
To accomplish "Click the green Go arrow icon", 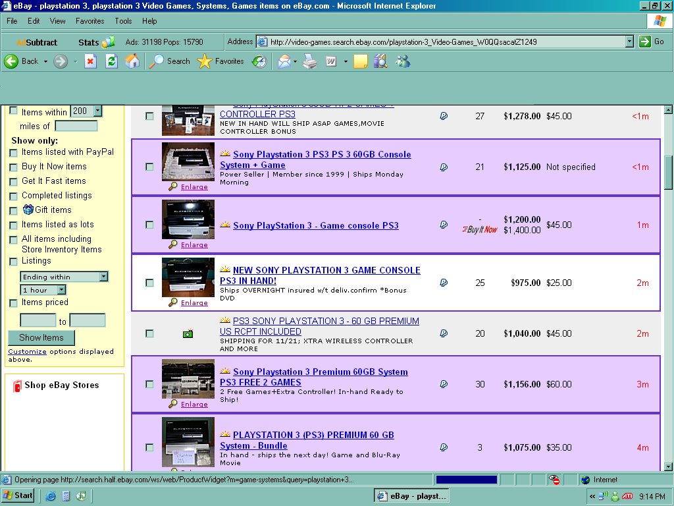I will (x=644, y=42).
